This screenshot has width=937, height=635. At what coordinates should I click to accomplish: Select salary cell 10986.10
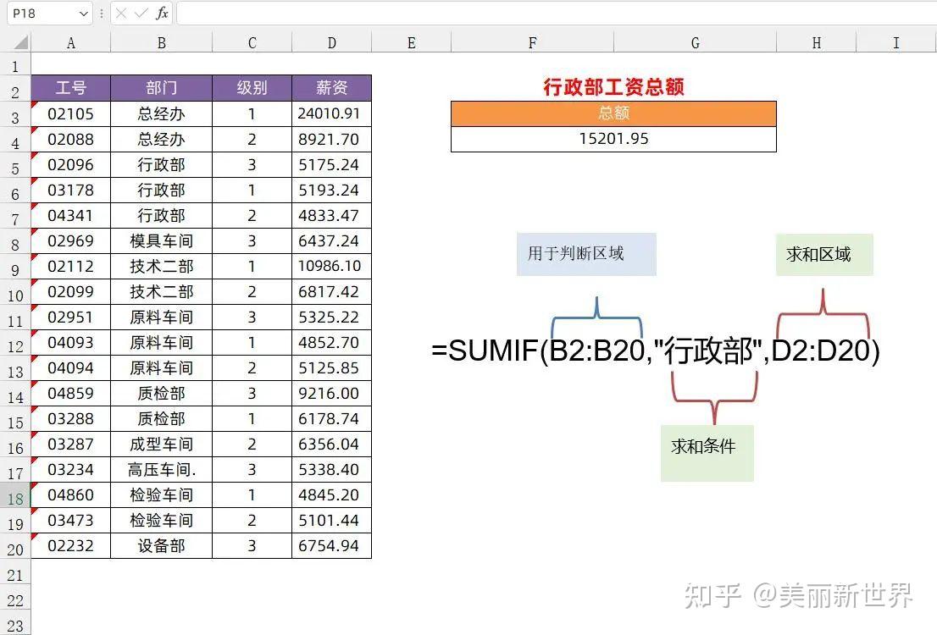[331, 266]
